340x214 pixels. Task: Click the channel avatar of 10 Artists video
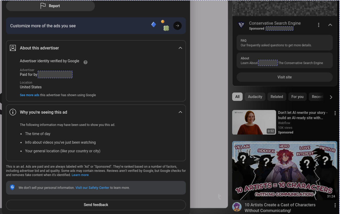click(237, 207)
